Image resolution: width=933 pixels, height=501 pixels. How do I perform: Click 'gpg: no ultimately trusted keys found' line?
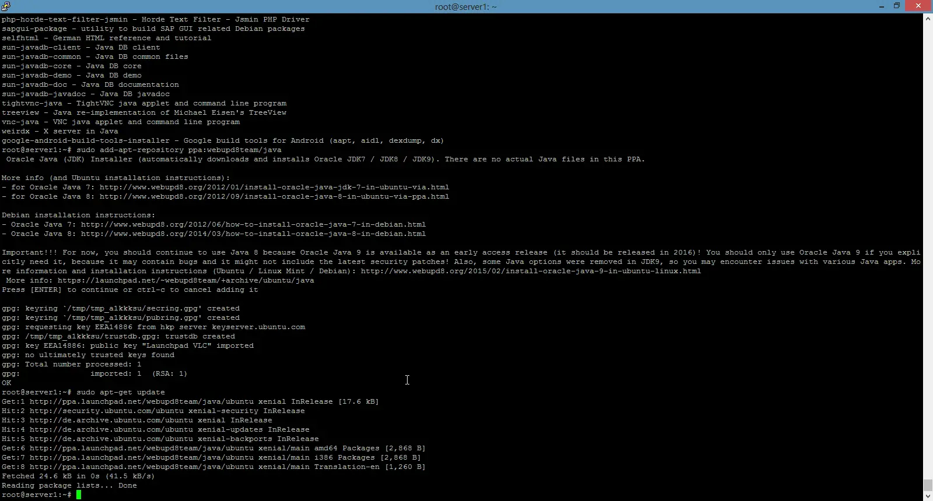click(88, 355)
